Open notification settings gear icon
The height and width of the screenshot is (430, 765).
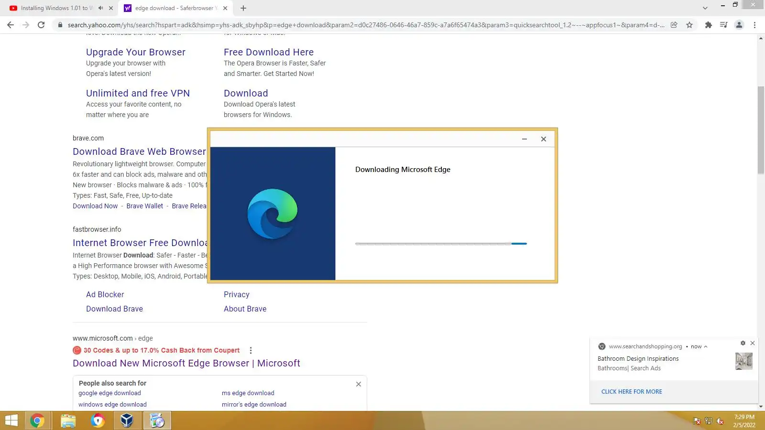point(743,343)
